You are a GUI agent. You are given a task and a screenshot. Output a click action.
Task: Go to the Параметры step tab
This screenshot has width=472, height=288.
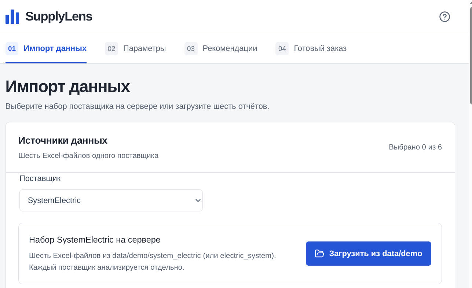(135, 49)
